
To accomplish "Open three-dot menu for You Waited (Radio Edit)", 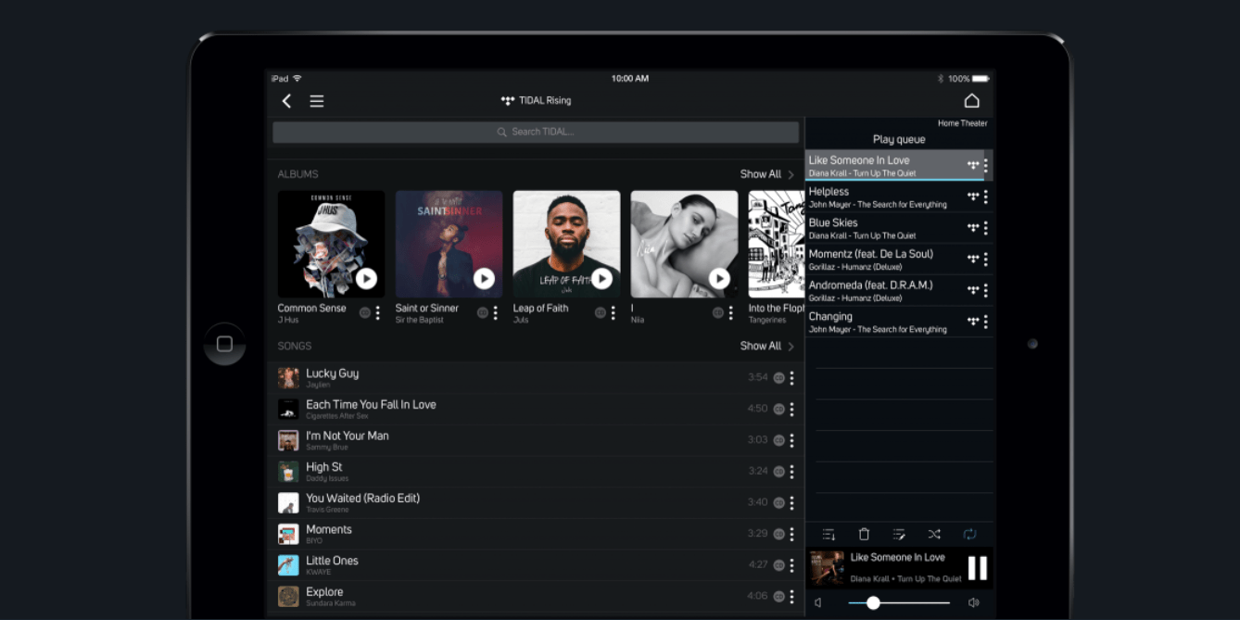I will click(791, 502).
